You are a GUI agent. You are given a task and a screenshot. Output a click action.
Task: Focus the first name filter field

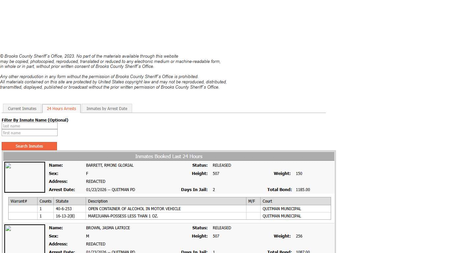tap(30, 133)
